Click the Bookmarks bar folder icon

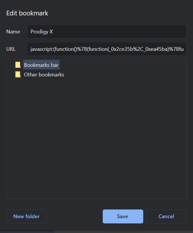click(18, 65)
